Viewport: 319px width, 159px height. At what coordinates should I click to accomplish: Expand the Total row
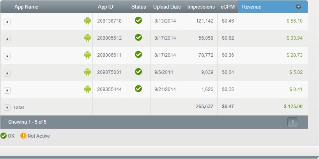(7, 107)
